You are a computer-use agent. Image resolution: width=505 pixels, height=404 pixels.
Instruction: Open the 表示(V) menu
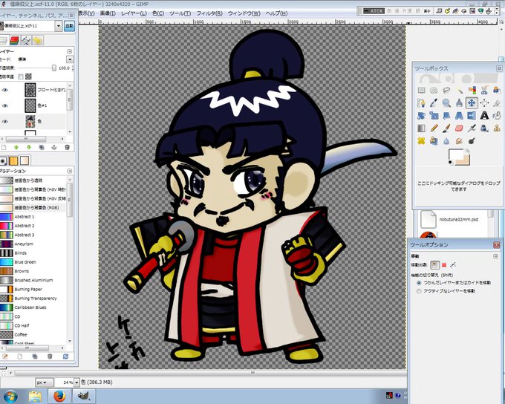[x=86, y=13]
